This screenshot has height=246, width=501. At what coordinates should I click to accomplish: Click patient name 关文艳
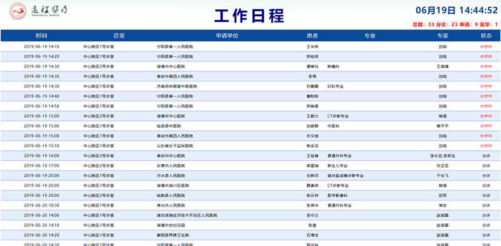pos(312,136)
